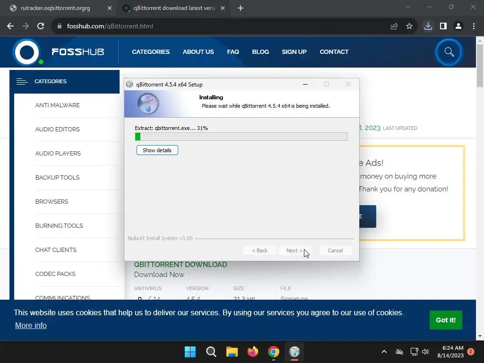Open the CATEGORIES nav menu
This screenshot has height=363, width=484.
coord(151,52)
